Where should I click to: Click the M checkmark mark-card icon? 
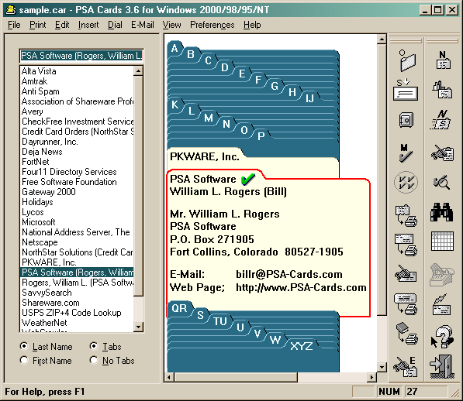[x=406, y=153]
